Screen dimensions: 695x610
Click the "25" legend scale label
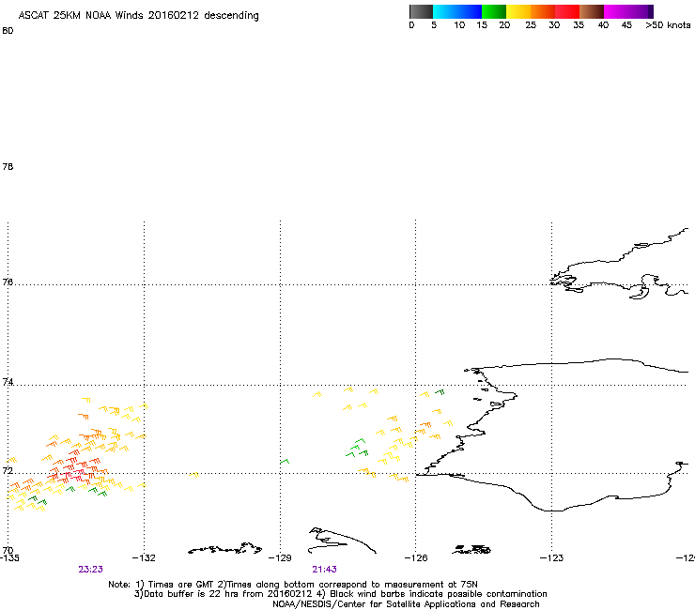pos(531,25)
